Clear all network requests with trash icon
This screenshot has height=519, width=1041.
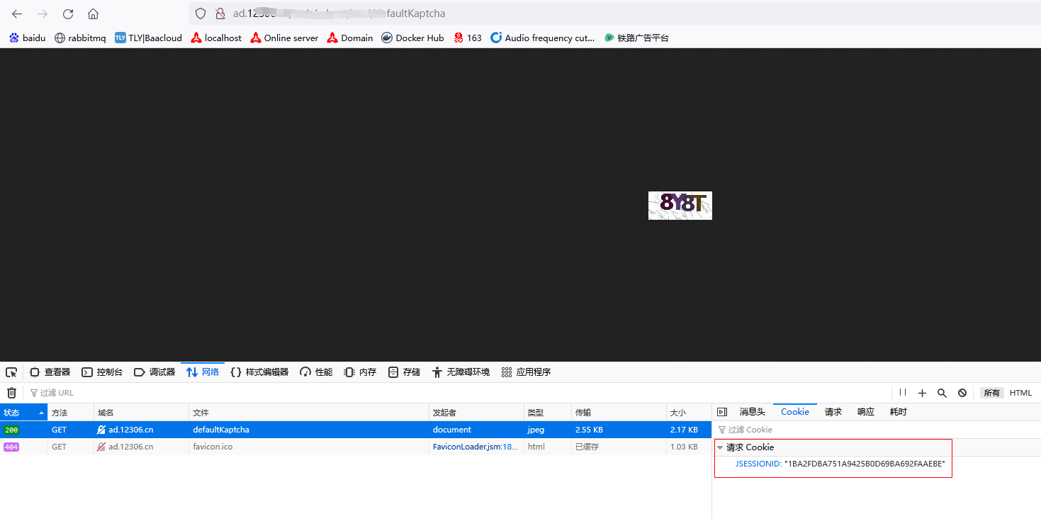(11, 393)
